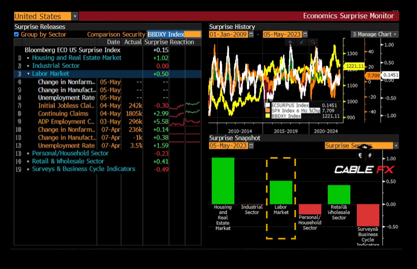Click the 01-Jan-2009 start date field
The height and width of the screenshot is (269, 417).
click(229, 35)
